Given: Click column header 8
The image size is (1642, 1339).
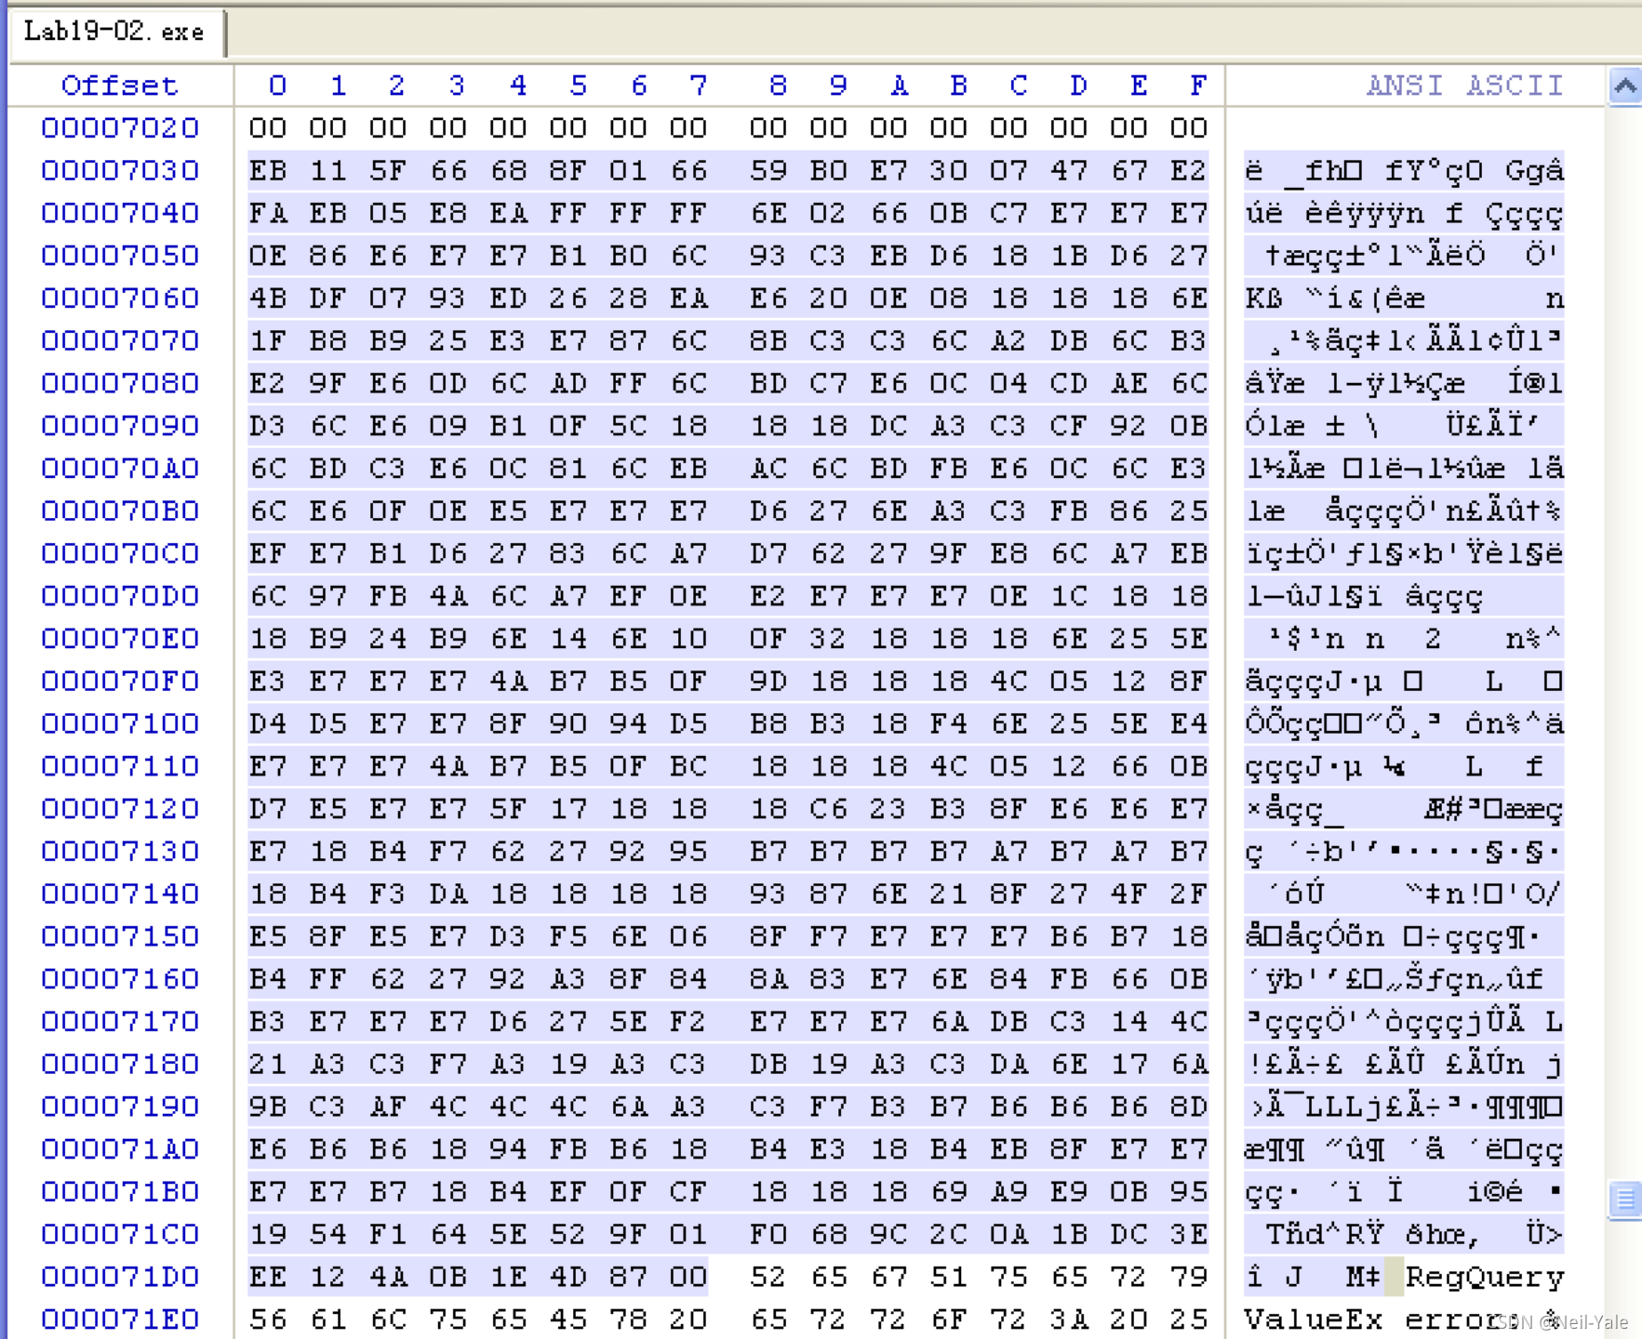Looking at the screenshot, I should pos(778,86).
